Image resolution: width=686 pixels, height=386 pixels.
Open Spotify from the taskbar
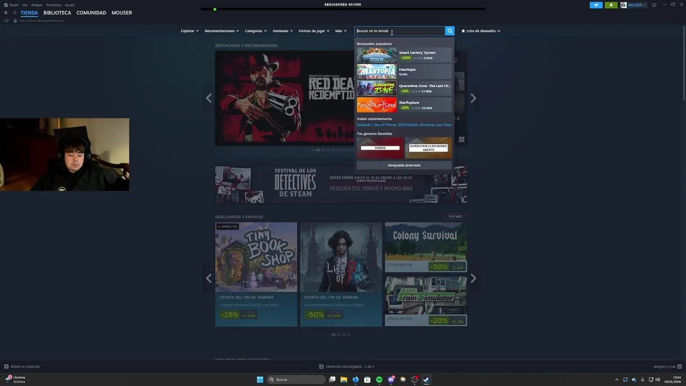pos(379,380)
